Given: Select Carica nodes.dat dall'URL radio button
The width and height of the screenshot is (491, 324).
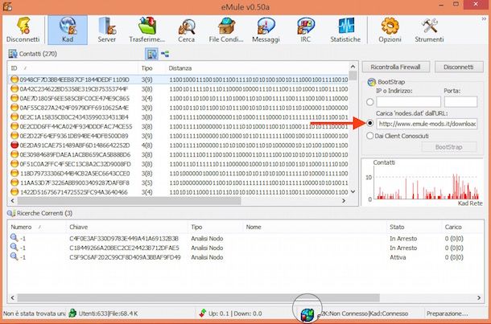Looking at the screenshot, I should click(x=369, y=123).
